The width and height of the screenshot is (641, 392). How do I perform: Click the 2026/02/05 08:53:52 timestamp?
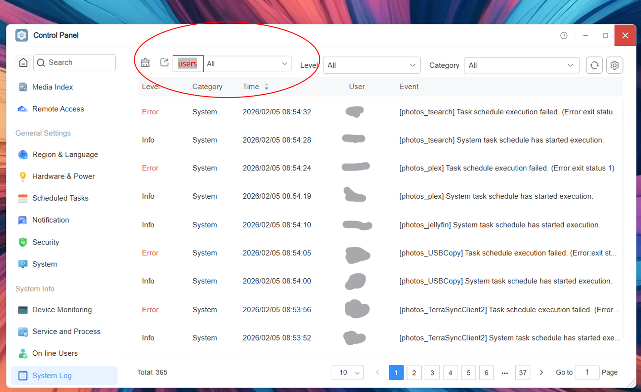click(x=277, y=338)
